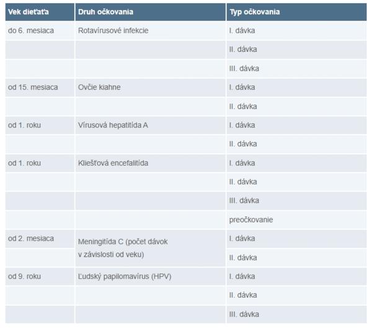Select 'I. dávka' beside Kliešťová encefalitída
This screenshot has width=372, height=330.
tap(242, 163)
